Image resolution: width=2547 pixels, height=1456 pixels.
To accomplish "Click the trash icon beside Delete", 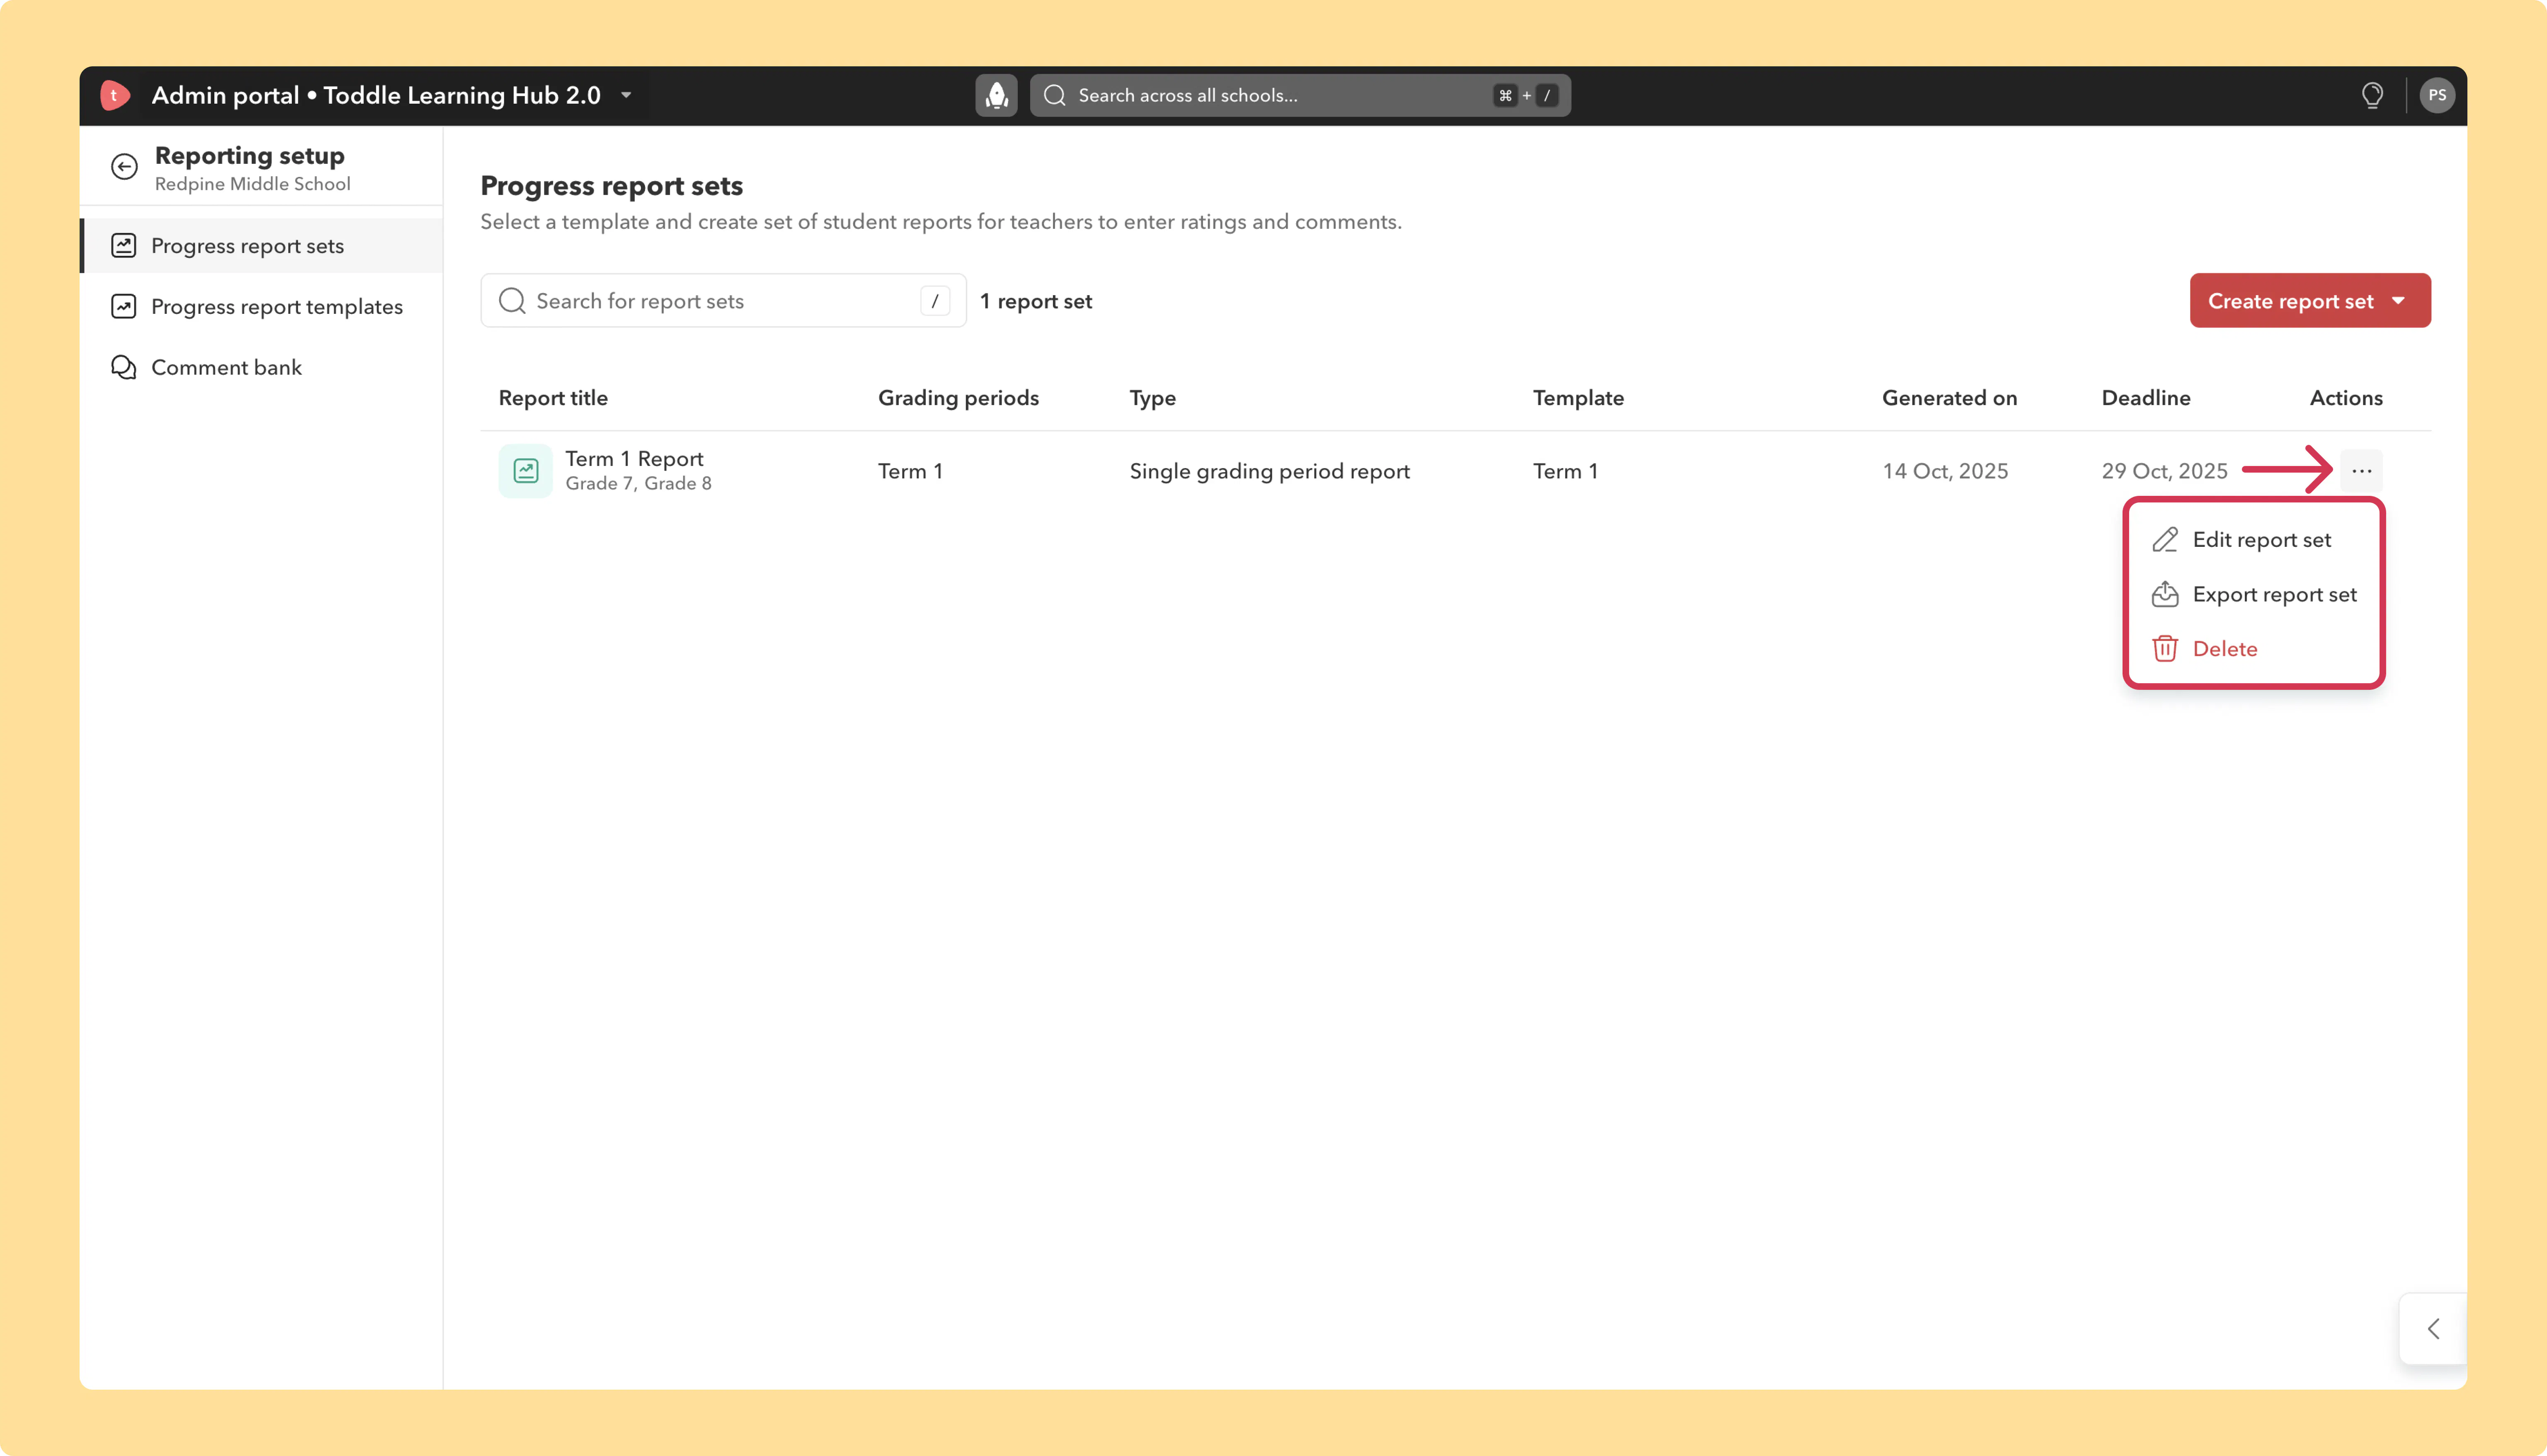I will point(2165,649).
